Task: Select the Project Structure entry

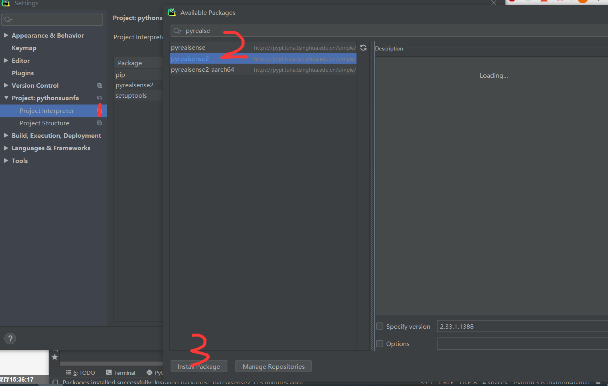Action: coord(44,123)
